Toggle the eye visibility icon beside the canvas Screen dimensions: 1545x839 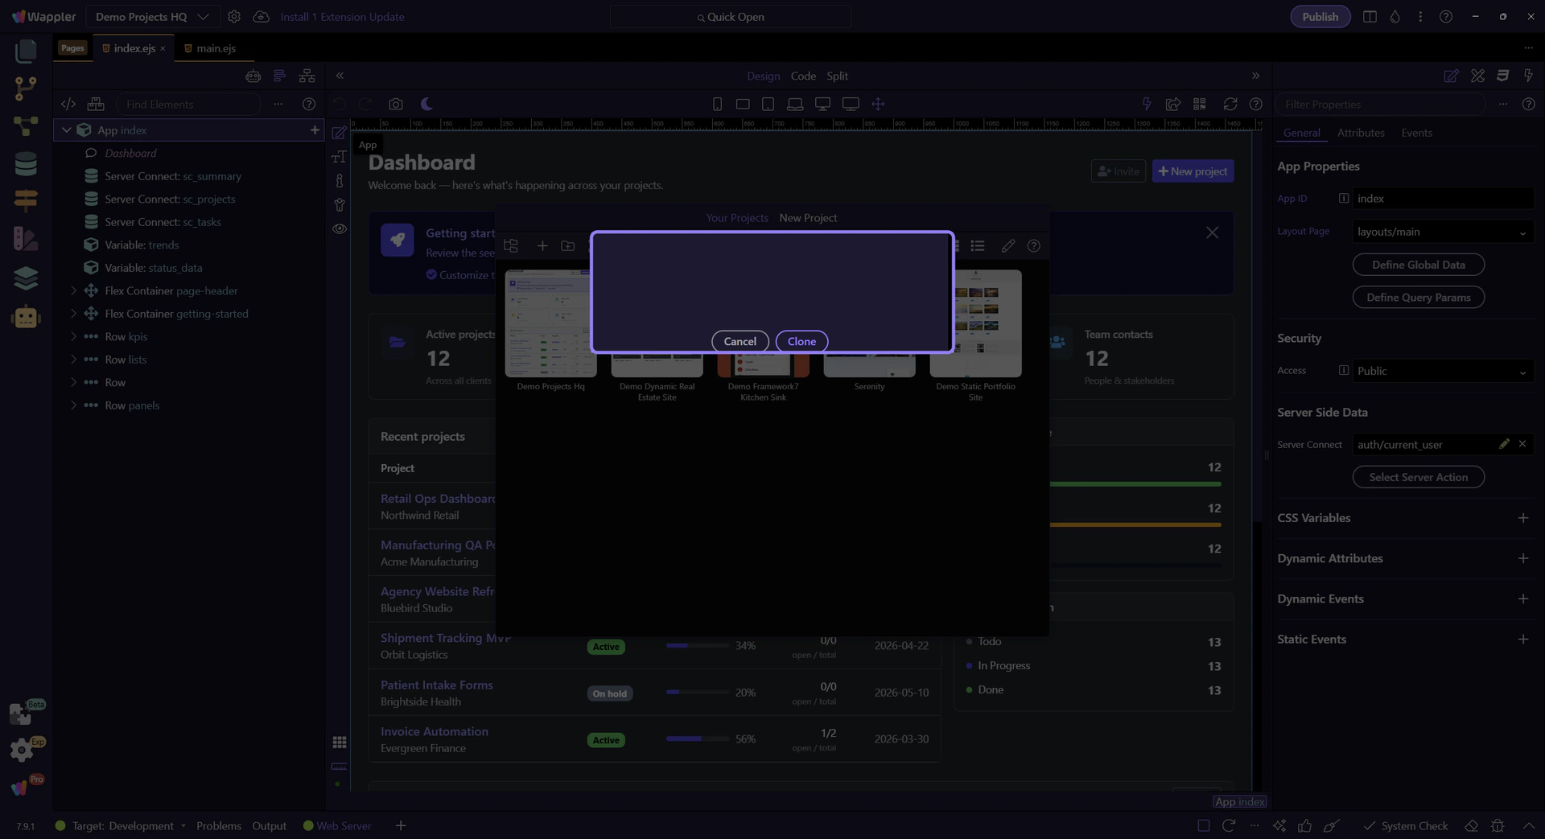point(340,229)
